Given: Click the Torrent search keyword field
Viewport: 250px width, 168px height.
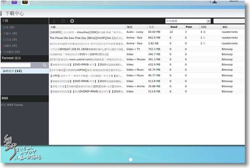Looking at the screenshot, I should pyautogui.click(x=15, y=65).
